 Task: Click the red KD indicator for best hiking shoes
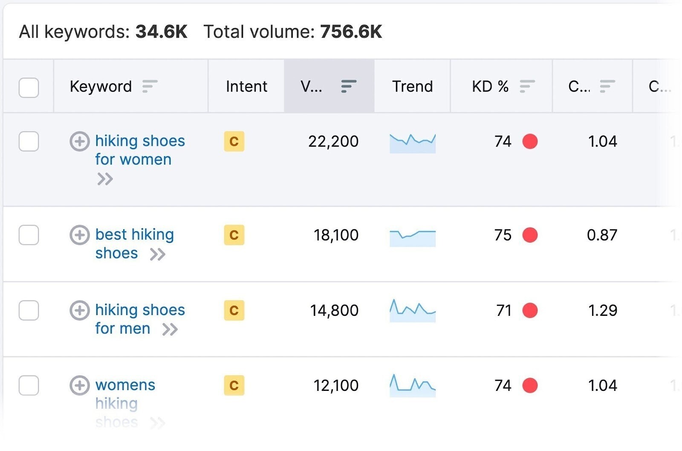(529, 235)
